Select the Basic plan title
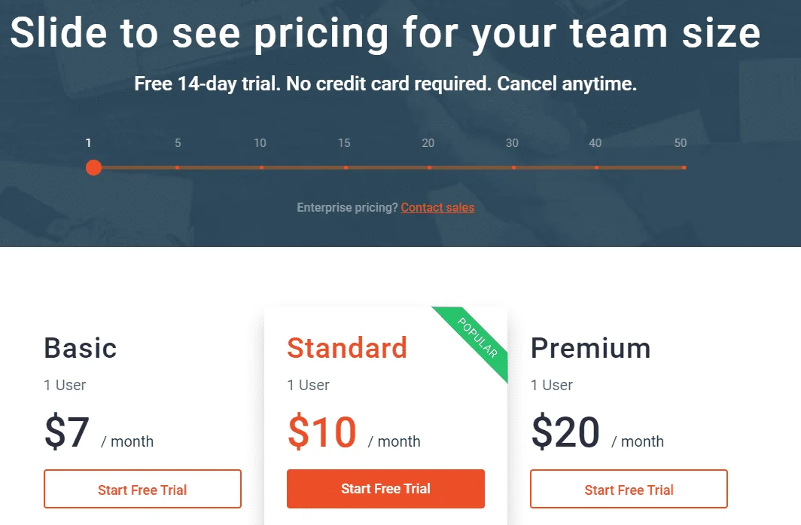 tap(81, 348)
